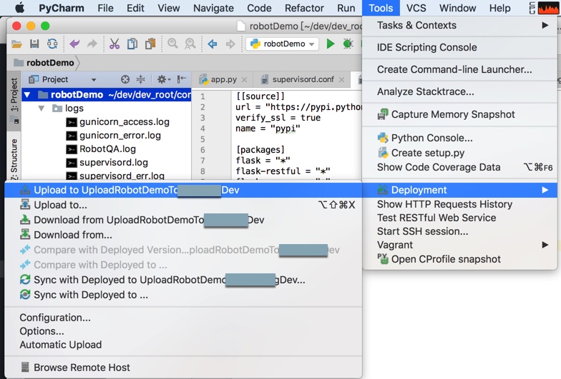This screenshot has height=379, width=561.
Task: Choose Analyze Stacktrace...
Action: click(459, 91)
